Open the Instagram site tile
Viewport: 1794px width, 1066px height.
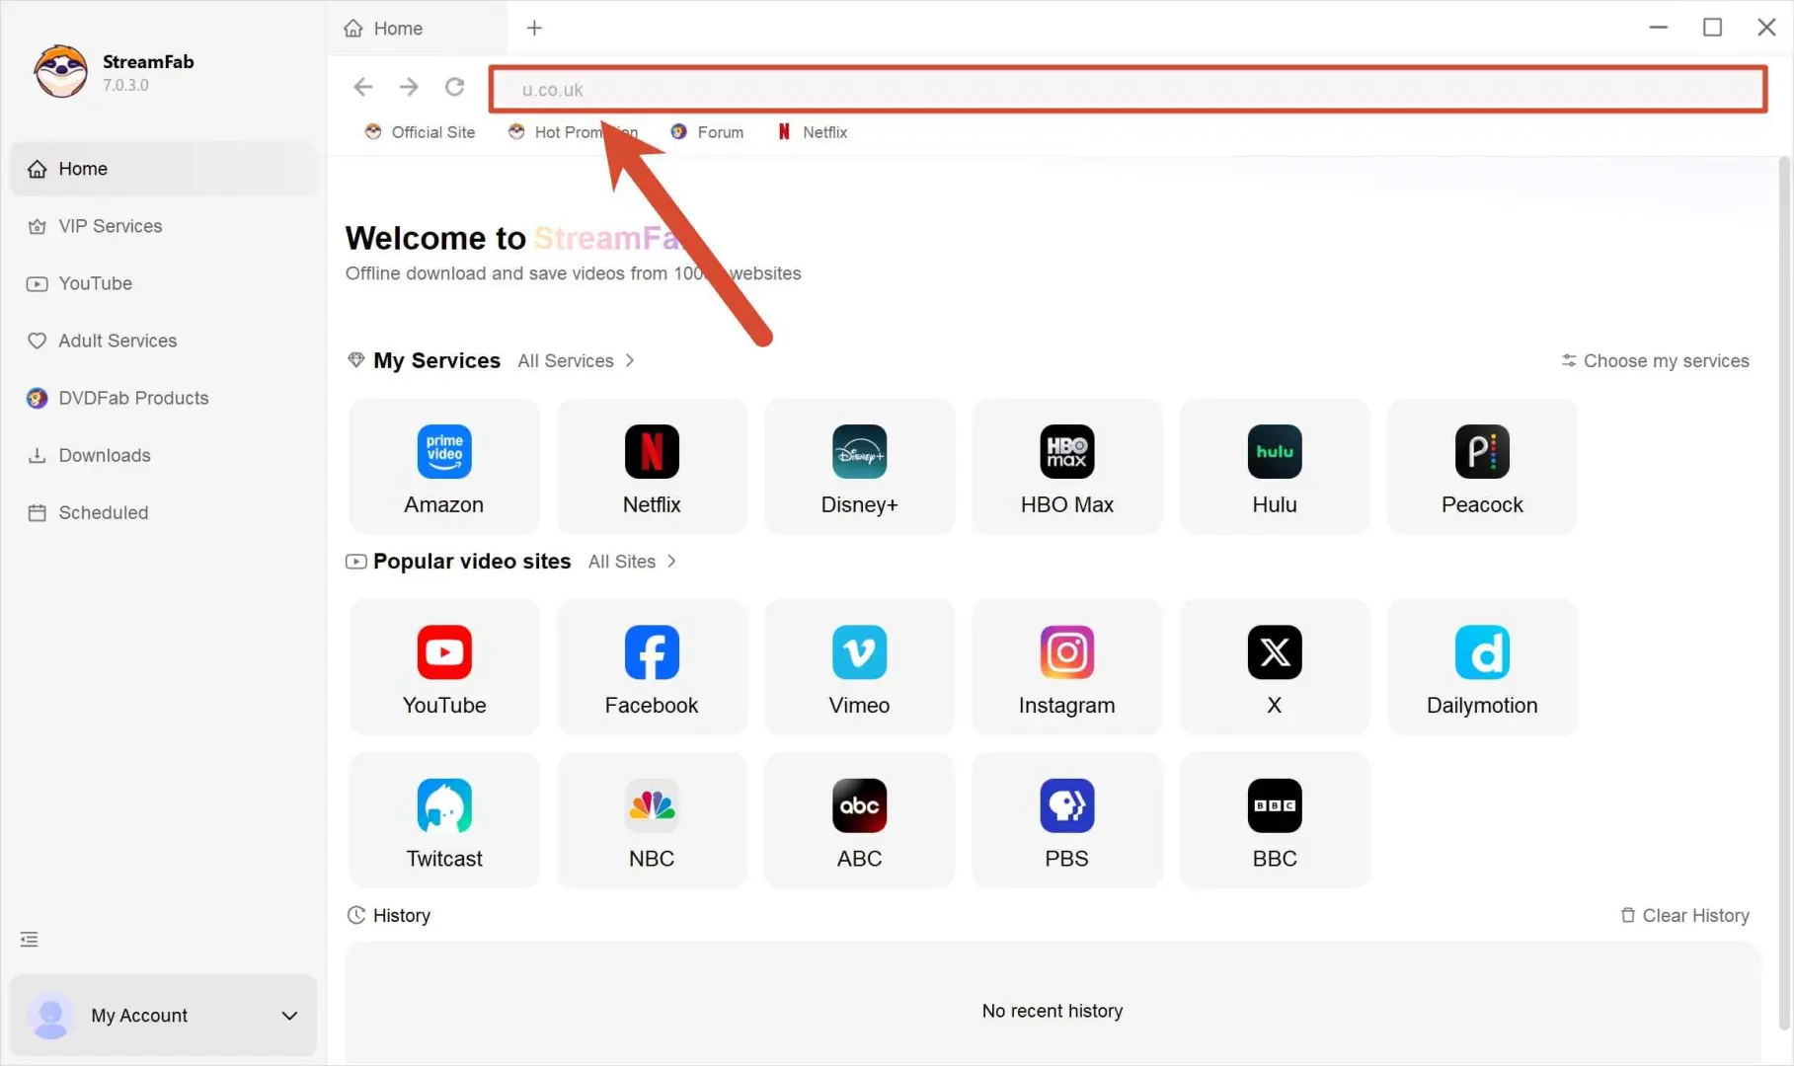click(x=1066, y=667)
